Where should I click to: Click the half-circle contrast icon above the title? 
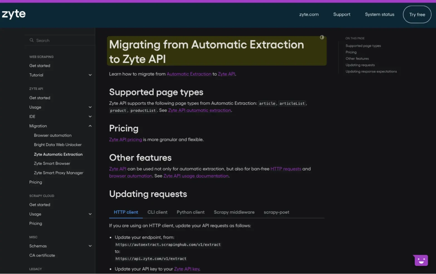pos(322,37)
